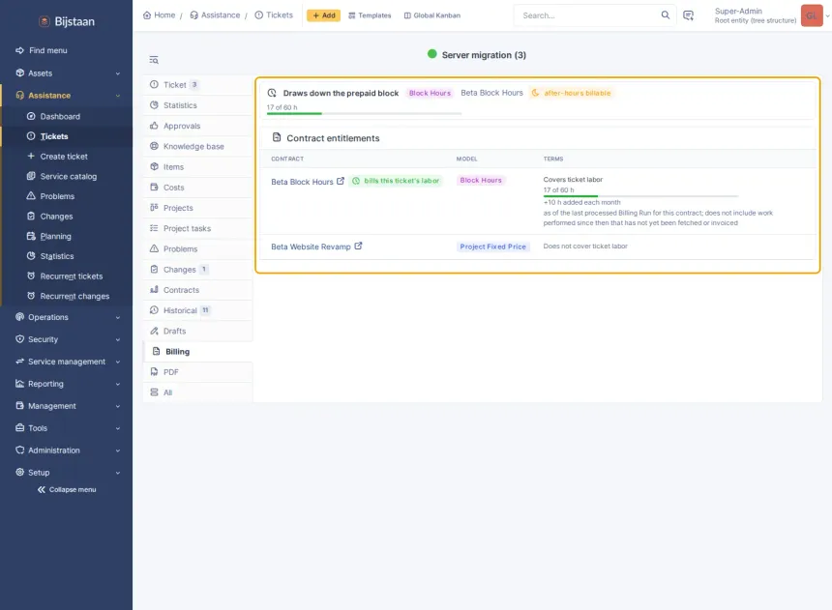Switch to the Drafts tab

tap(197, 331)
